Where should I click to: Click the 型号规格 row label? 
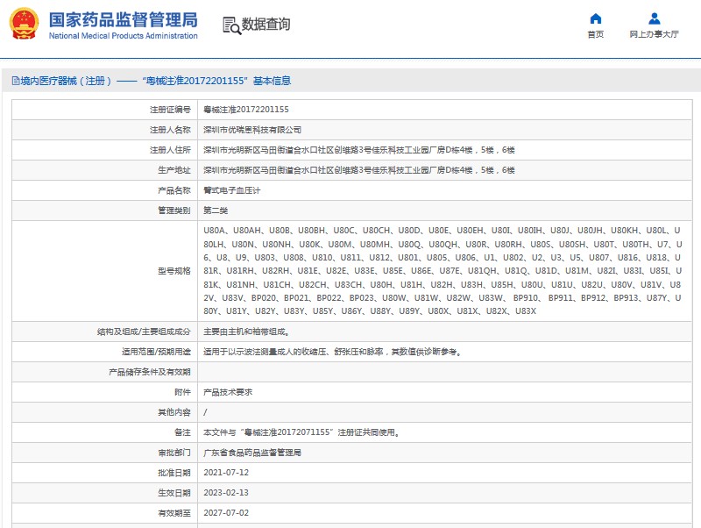173,271
